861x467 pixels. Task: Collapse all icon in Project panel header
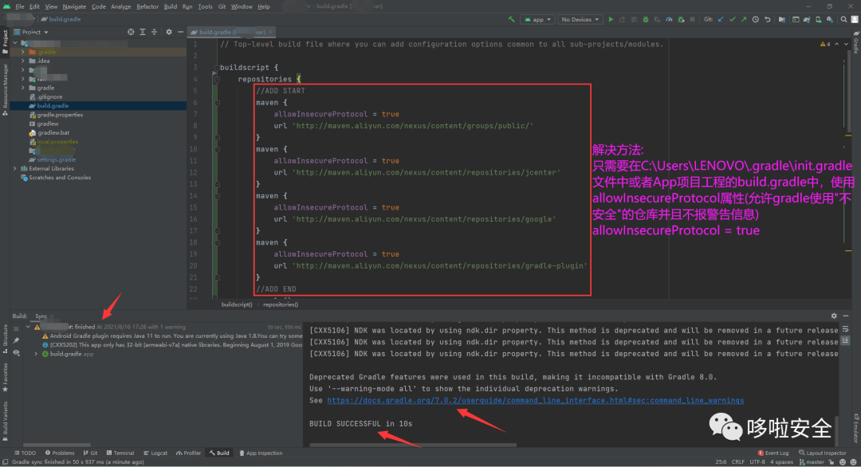155,32
